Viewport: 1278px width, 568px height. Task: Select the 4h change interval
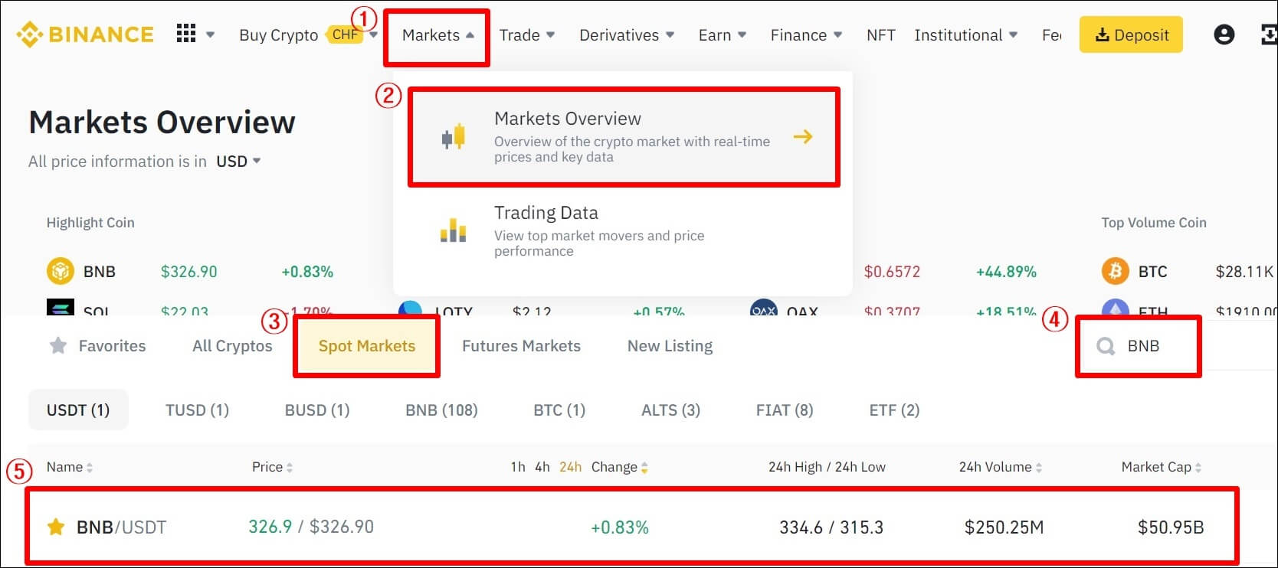click(x=542, y=467)
